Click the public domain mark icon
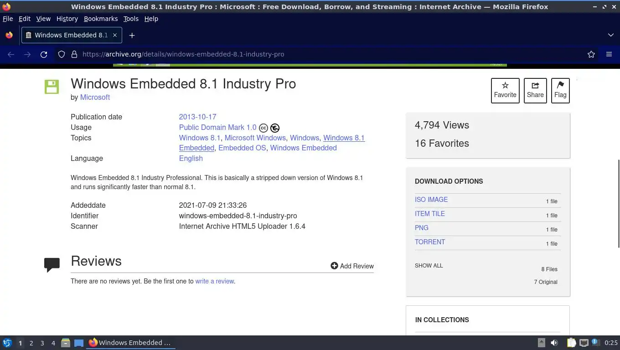The image size is (620, 350). (275, 128)
